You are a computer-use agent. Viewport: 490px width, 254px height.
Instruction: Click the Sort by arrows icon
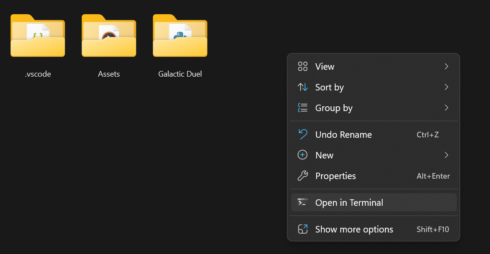(302, 87)
